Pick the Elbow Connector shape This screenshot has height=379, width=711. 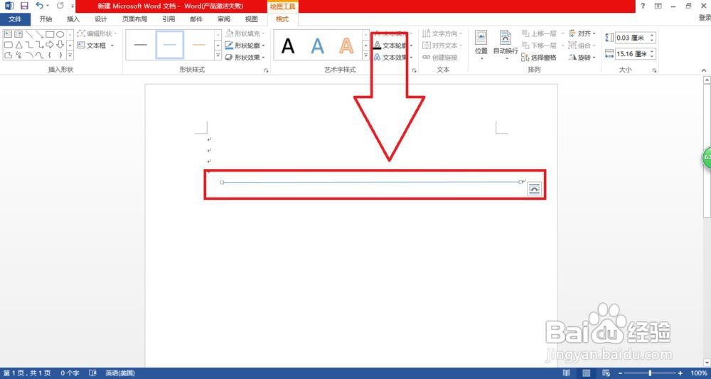point(29,45)
